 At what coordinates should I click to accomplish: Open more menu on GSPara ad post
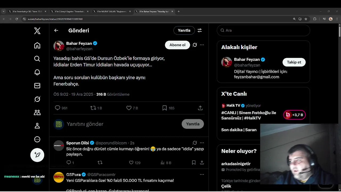tap(202, 174)
